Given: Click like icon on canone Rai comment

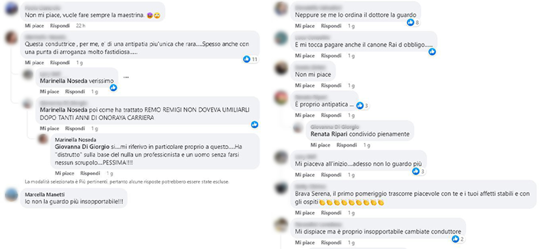Looking at the screenshot, I should point(432,52).
